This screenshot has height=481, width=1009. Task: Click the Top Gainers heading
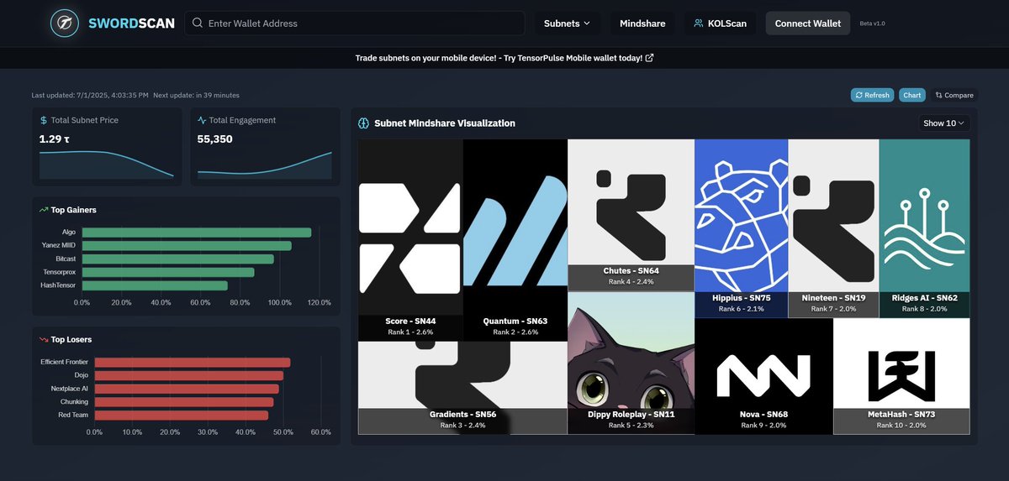tap(74, 210)
